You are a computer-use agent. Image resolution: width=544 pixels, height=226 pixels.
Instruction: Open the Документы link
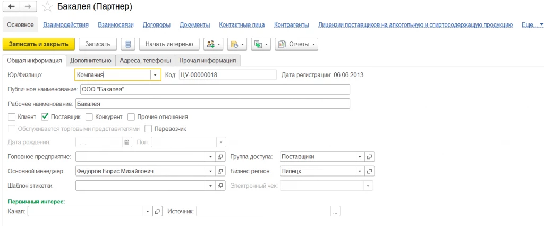point(194,24)
